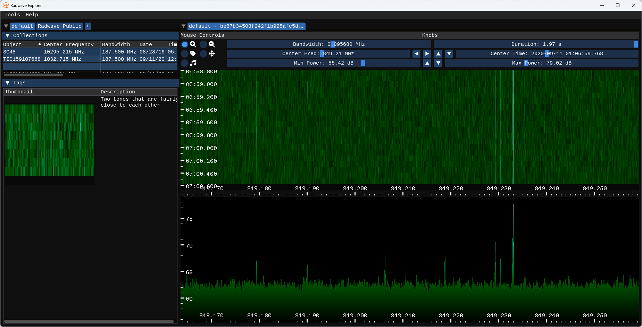Viewport: 642px width, 327px height.
Task: Open the left panel dropdown triangle
Action: 6,26
